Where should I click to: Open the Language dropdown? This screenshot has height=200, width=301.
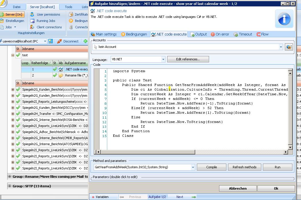(x=163, y=59)
